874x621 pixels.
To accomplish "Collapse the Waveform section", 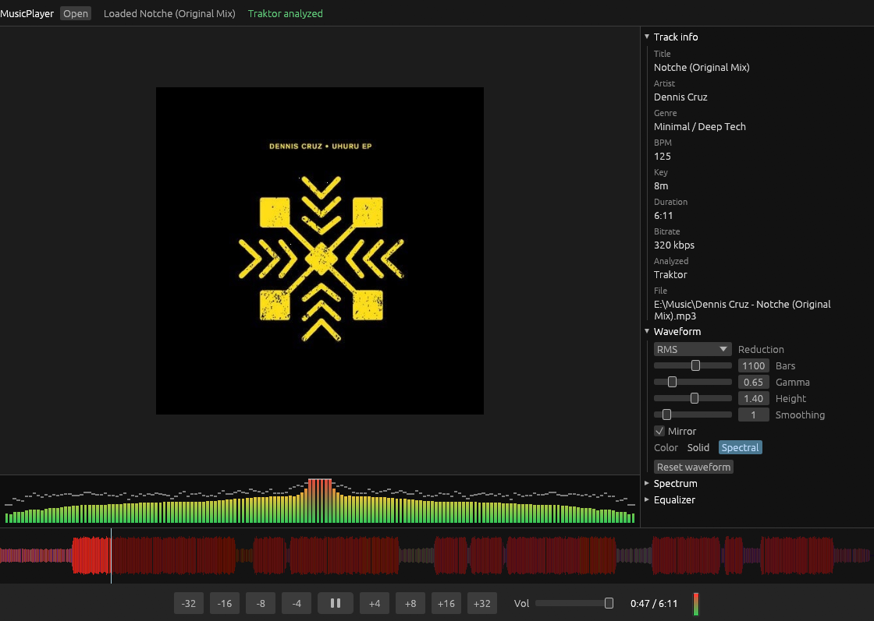I will point(647,331).
